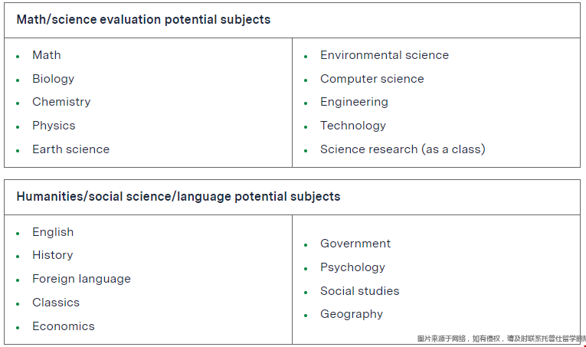The height and width of the screenshot is (347, 586).
Task: Select the Economics subject
Action: 64,326
